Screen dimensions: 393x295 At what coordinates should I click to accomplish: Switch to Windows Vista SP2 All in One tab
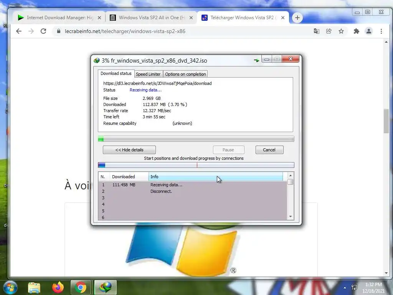(151, 18)
